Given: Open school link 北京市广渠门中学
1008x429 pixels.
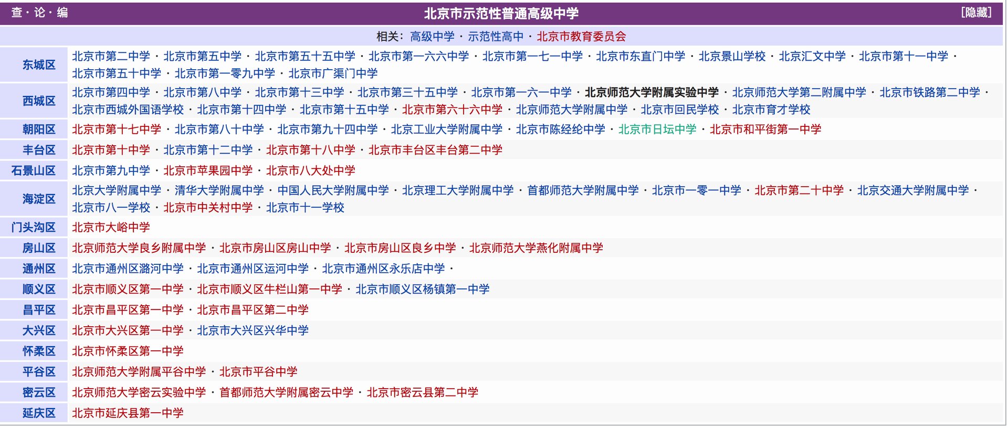Looking at the screenshot, I should (x=333, y=73).
